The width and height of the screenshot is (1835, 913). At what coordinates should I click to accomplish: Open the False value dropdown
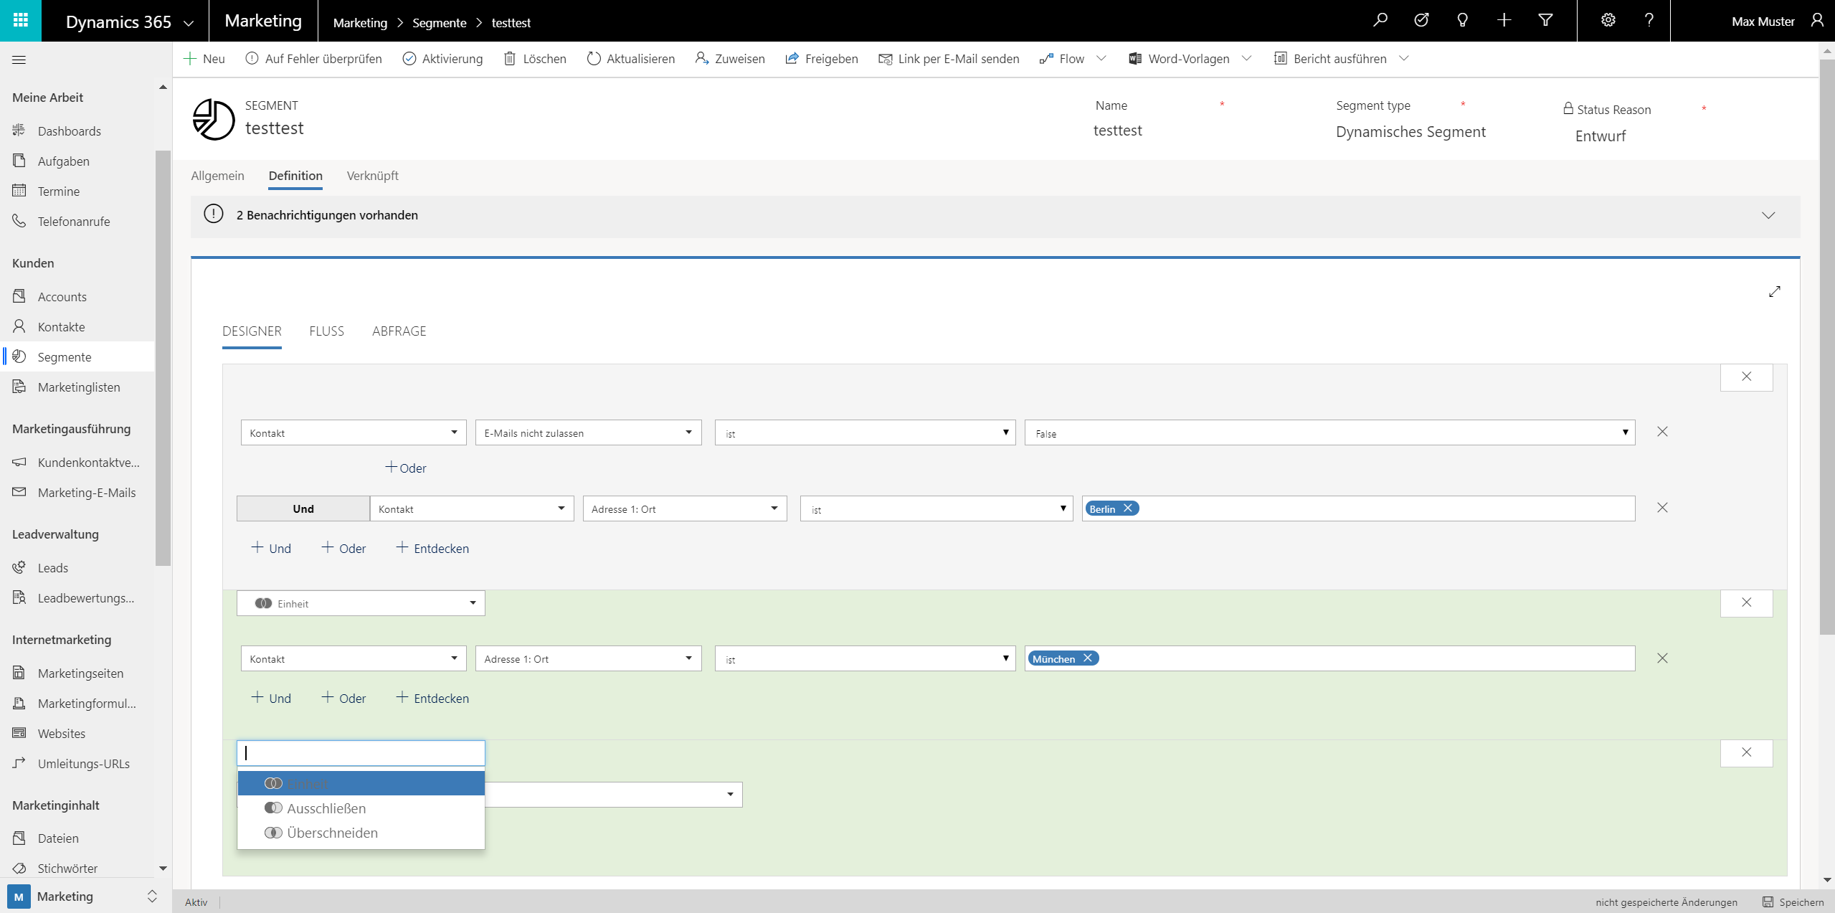(1329, 433)
